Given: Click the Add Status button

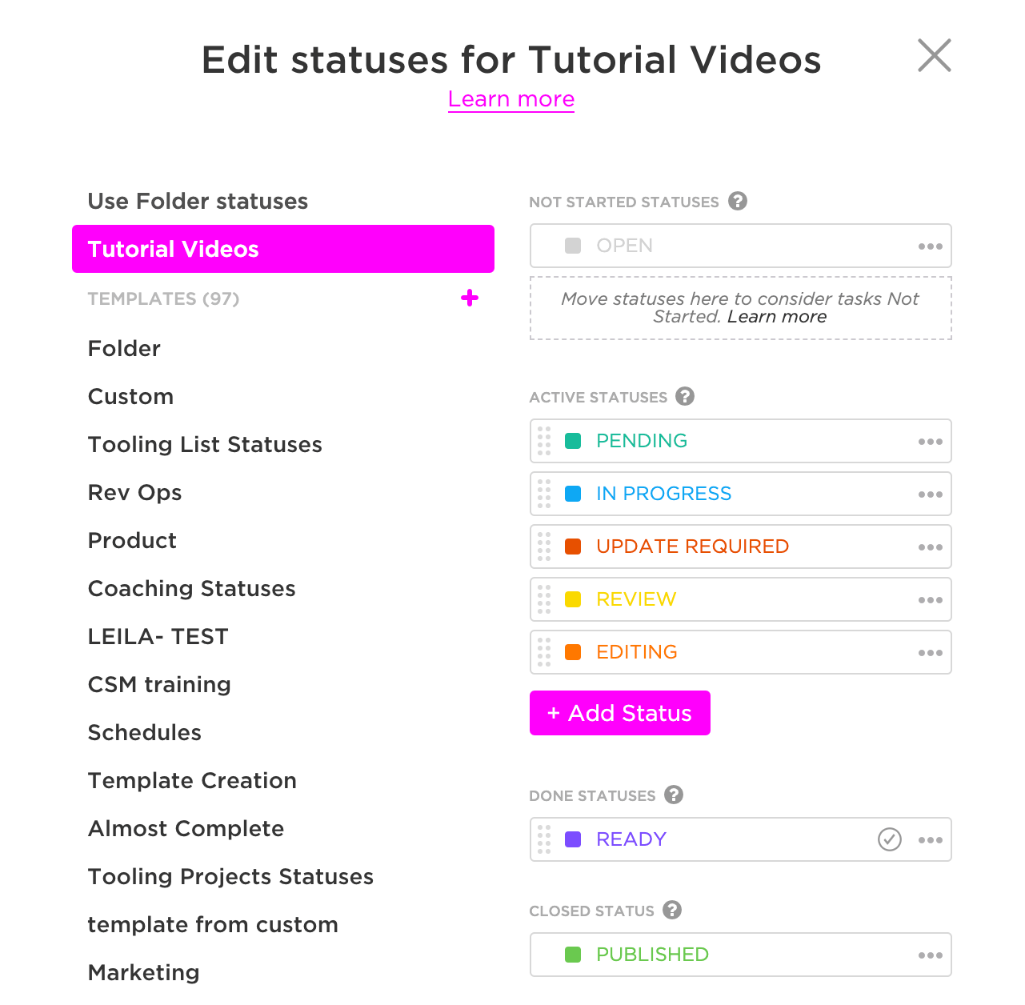Looking at the screenshot, I should [620, 713].
